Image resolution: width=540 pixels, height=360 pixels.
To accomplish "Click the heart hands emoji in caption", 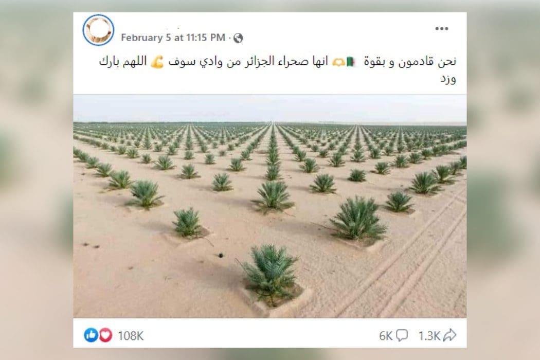I will point(338,62).
